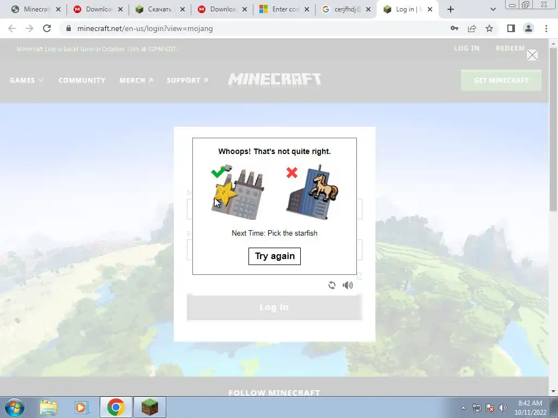The image size is (558, 418).
Task: Go forward with browser forward arrow
Action: tap(29, 28)
